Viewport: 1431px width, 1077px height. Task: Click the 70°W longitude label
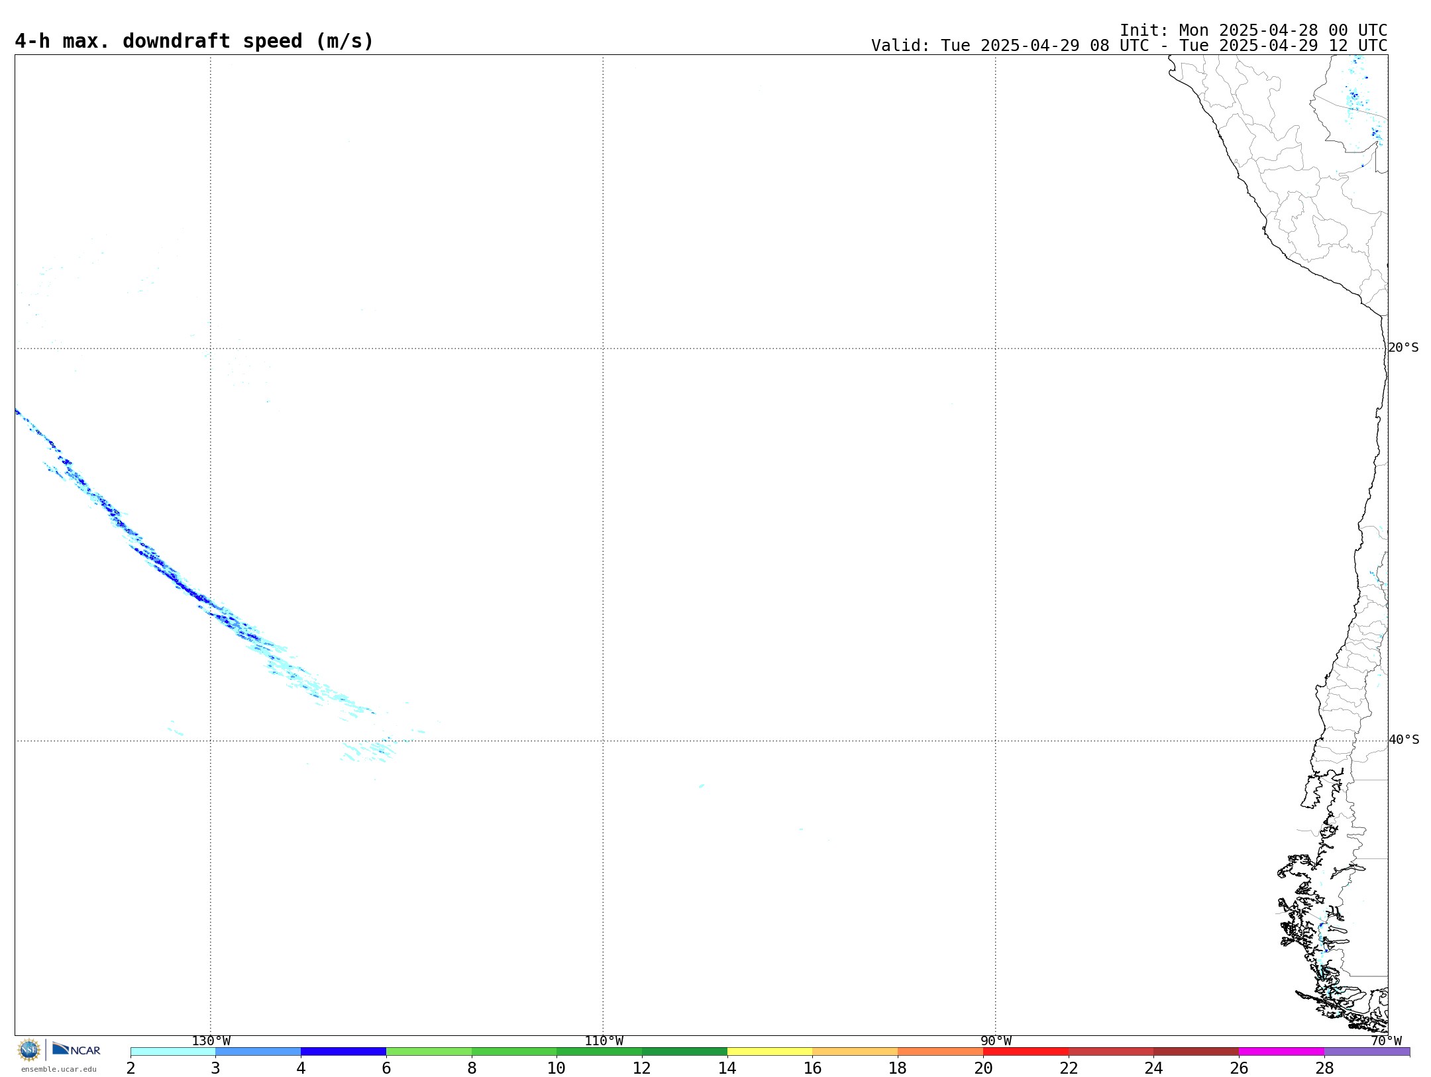[x=1386, y=1041]
